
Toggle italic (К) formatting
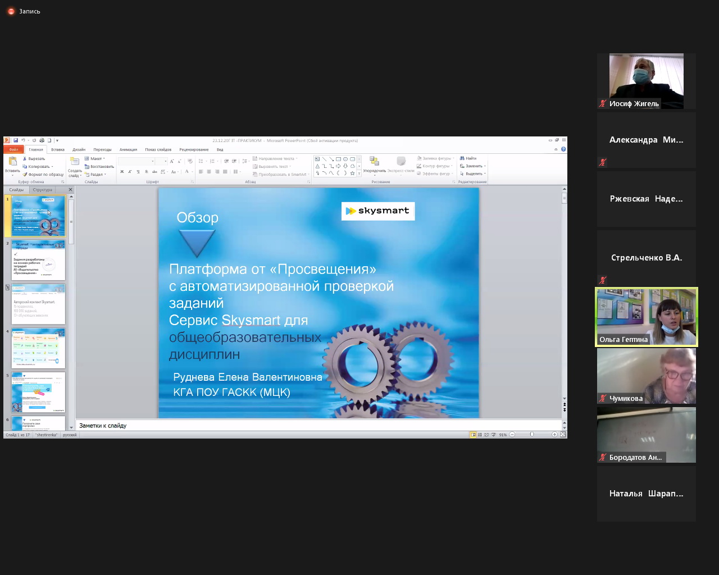coord(130,171)
